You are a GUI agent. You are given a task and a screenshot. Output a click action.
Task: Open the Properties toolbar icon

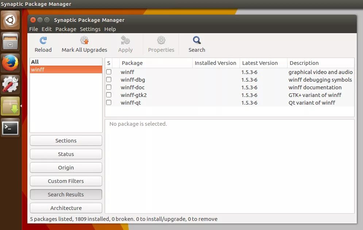[161, 40]
